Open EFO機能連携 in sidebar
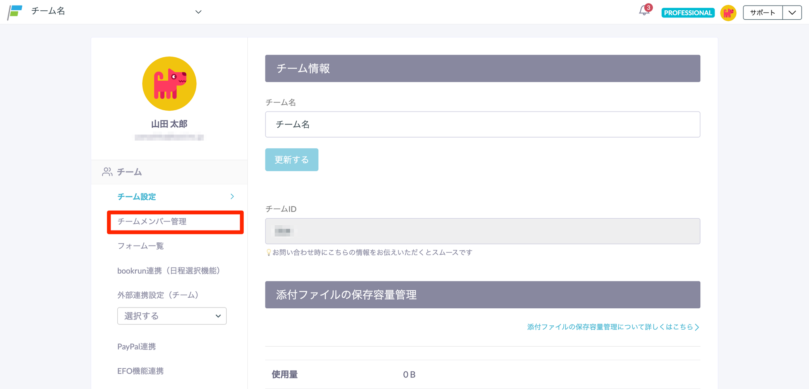 (141, 371)
